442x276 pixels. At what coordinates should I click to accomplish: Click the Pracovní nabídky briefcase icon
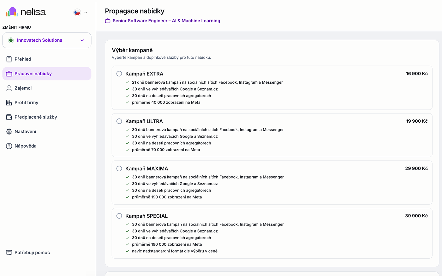click(x=9, y=73)
